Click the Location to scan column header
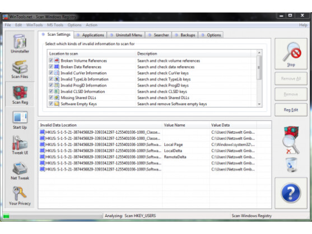This screenshot has height=234, width=312. pyautogui.click(x=91, y=54)
